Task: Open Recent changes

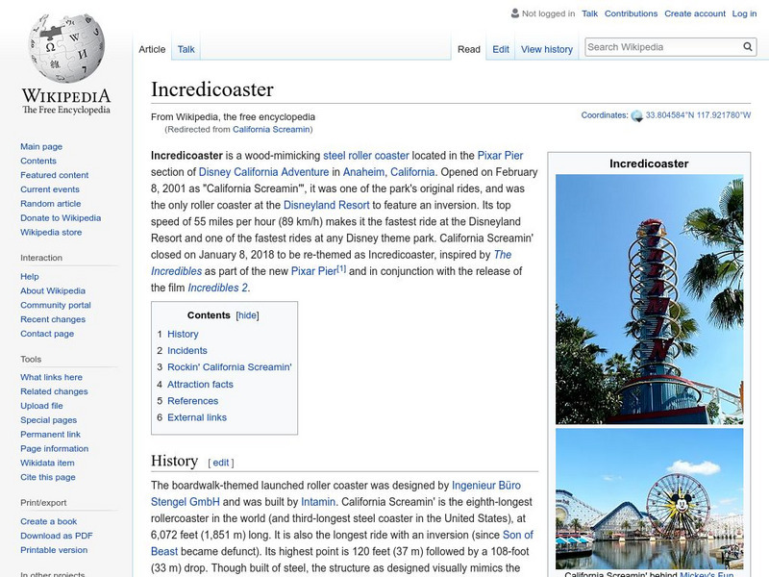Action: click(53, 319)
